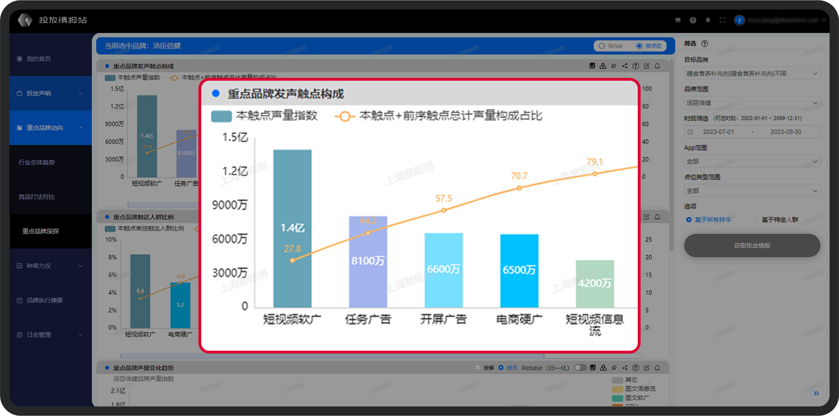Open help for 发声触点构成 panel

[635, 66]
